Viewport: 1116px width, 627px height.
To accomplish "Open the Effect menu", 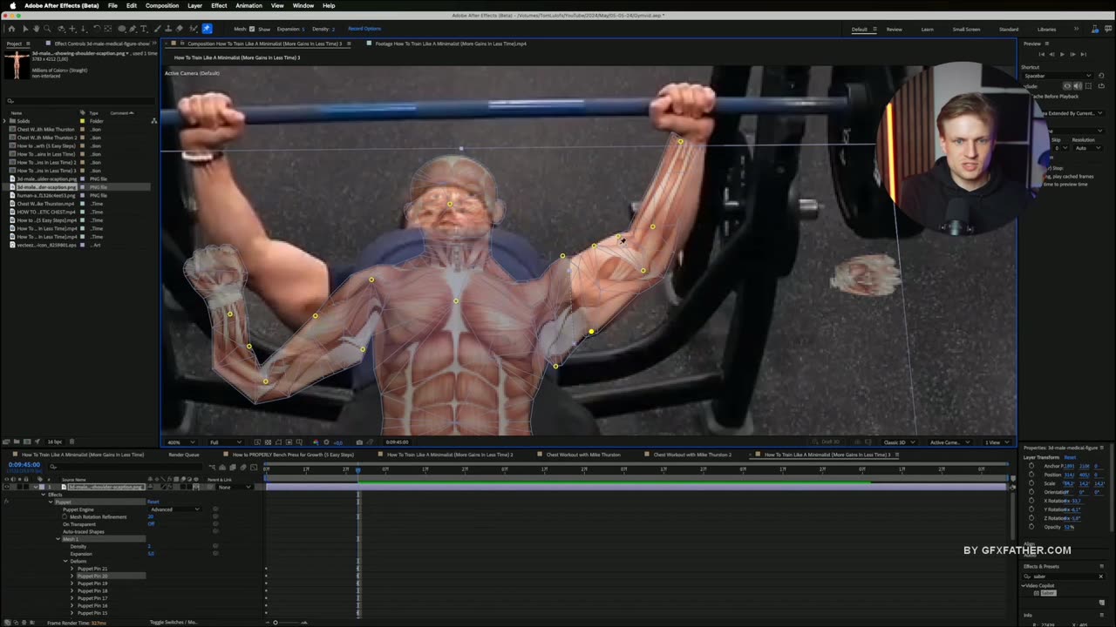I will click(x=219, y=5).
